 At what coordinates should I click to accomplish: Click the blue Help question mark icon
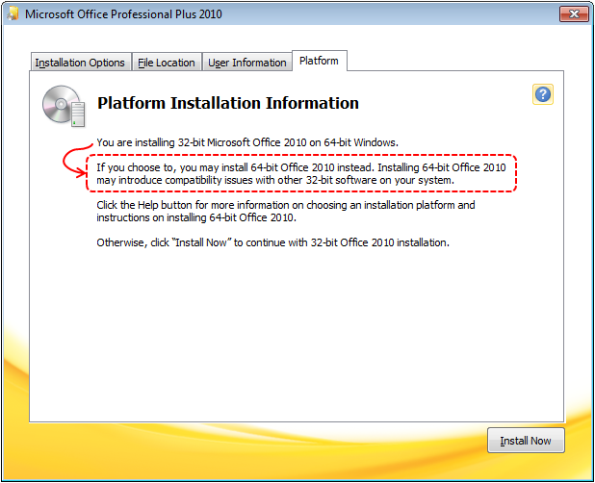[543, 94]
